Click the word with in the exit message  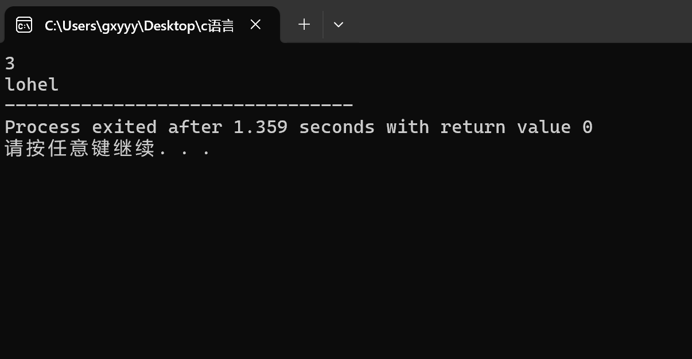point(407,127)
